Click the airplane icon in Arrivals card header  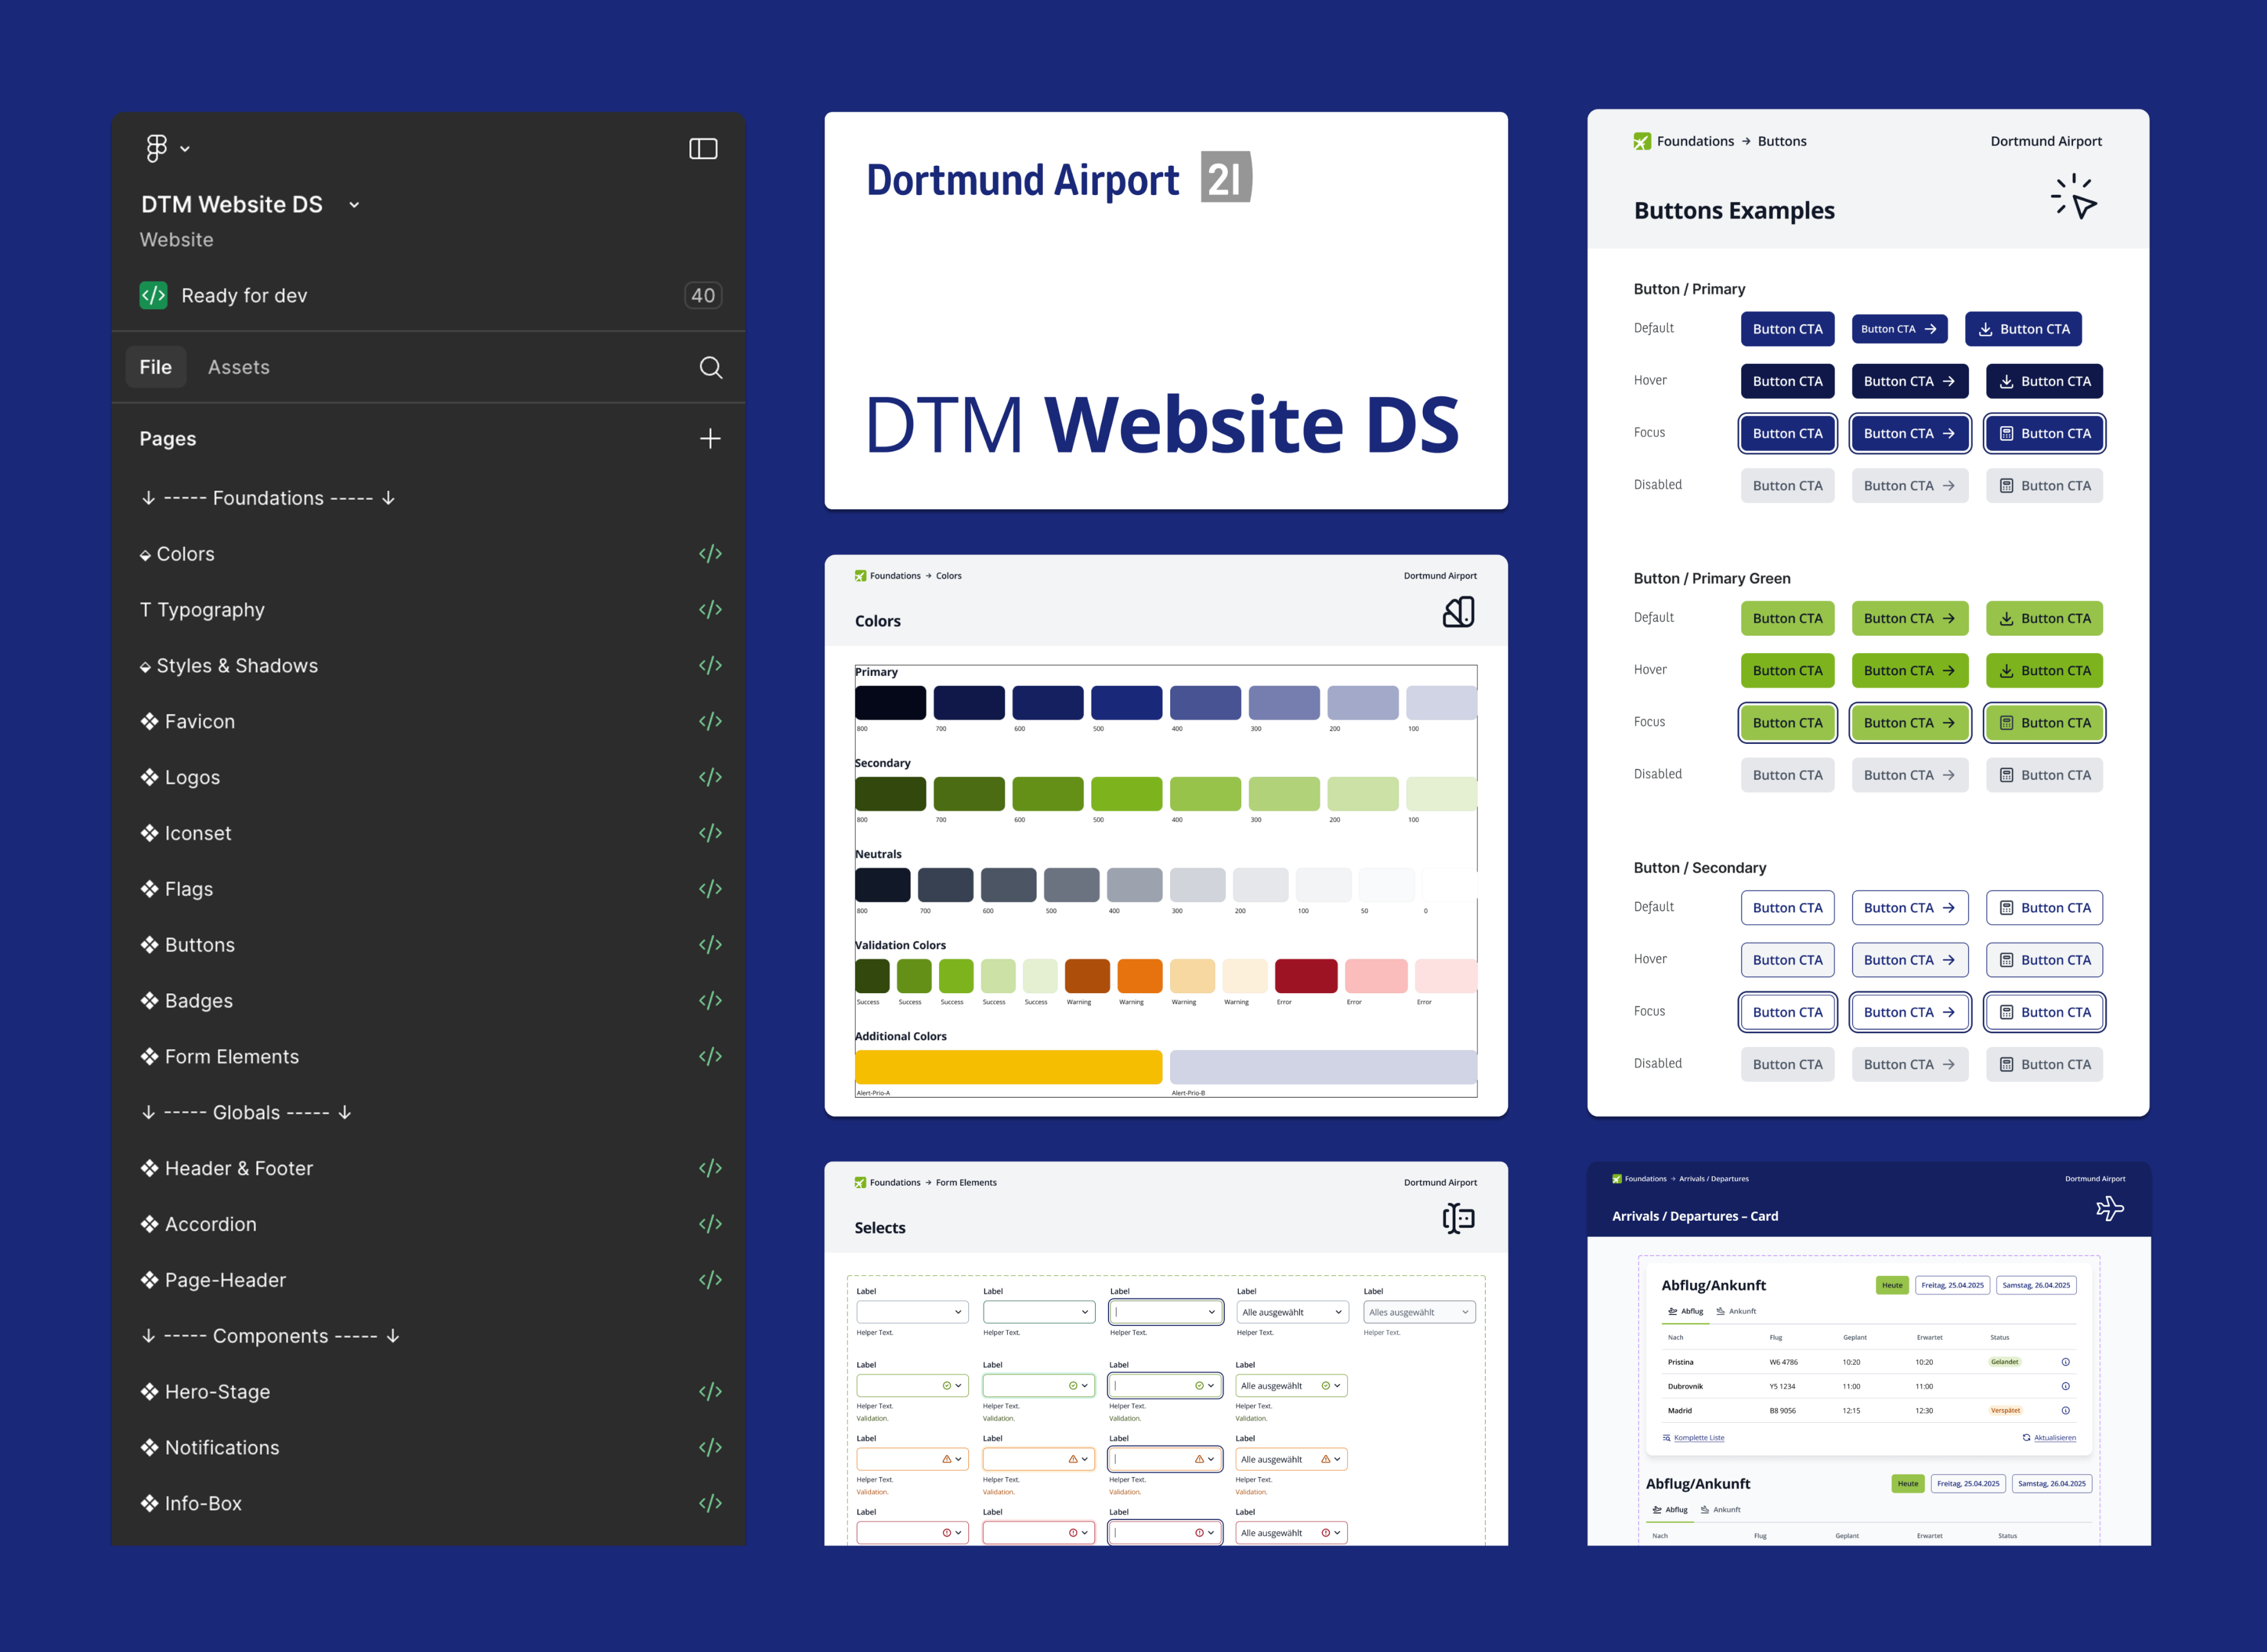click(x=2110, y=1209)
